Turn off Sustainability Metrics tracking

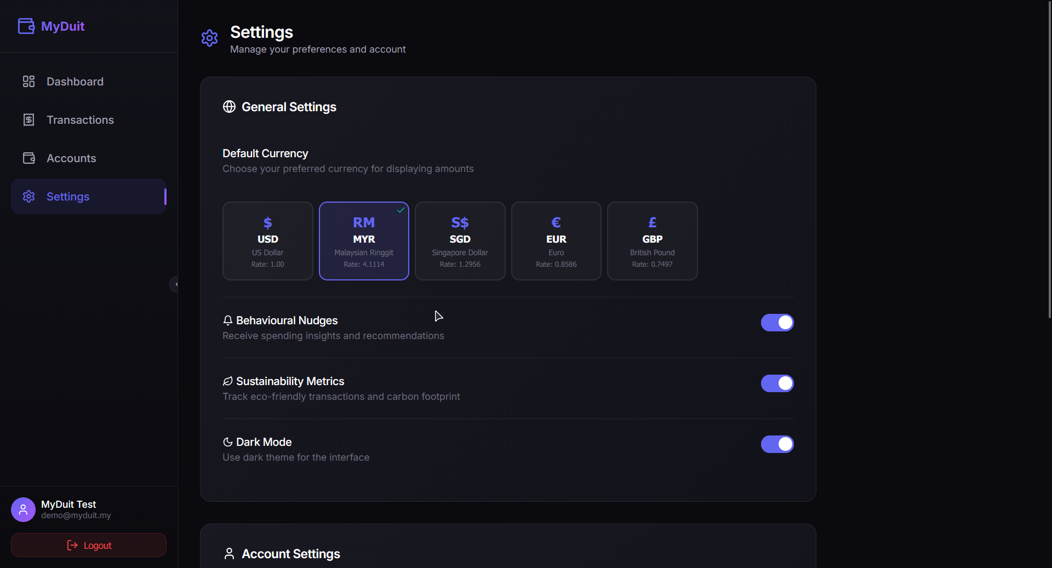pos(777,383)
